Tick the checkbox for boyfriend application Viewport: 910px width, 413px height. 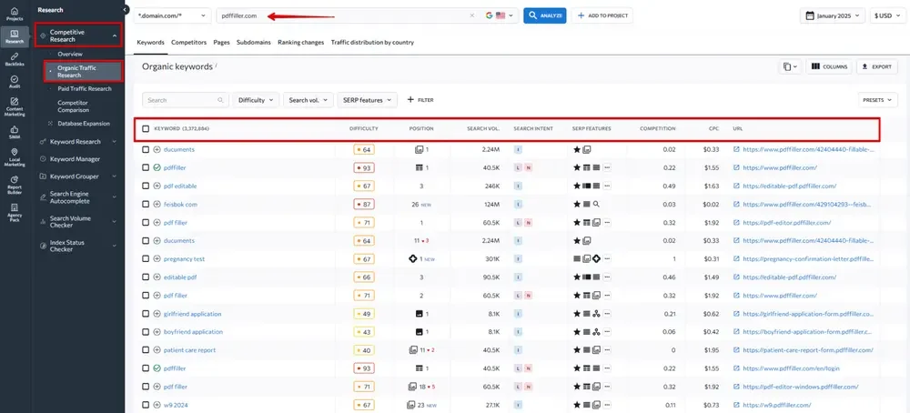[146, 332]
